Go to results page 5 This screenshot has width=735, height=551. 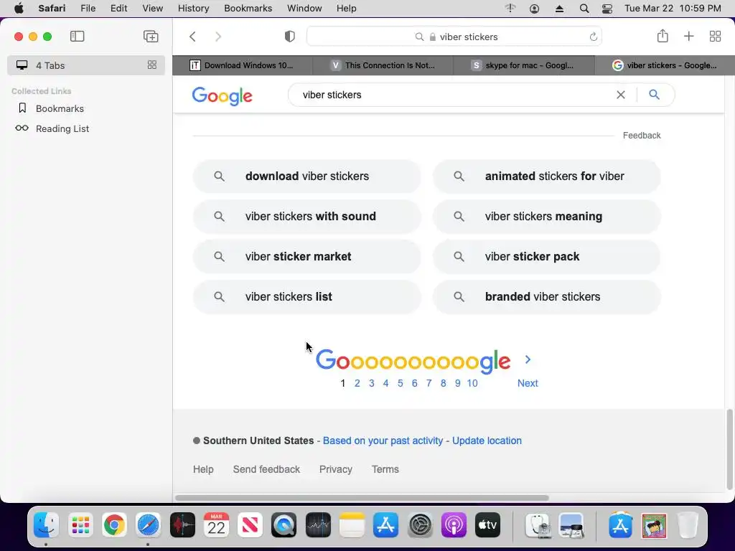[401, 383]
